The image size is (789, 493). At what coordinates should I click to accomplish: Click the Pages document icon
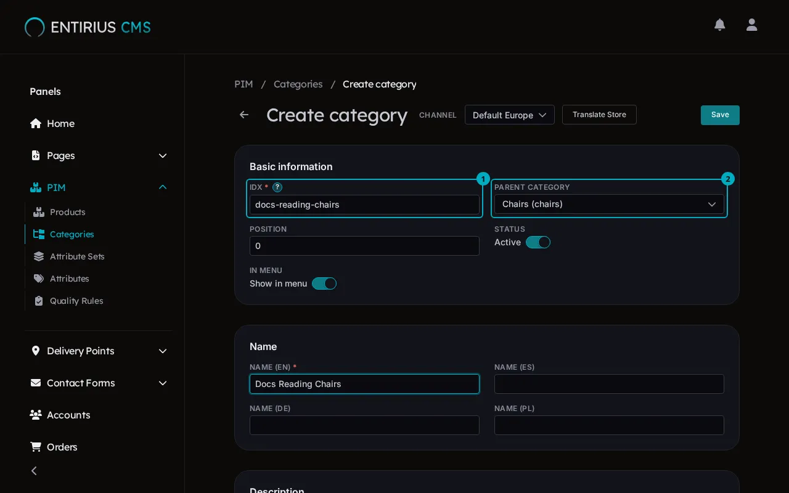click(x=36, y=155)
